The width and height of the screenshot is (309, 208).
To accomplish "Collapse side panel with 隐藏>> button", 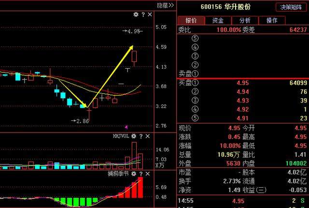I will tap(165, 5).
